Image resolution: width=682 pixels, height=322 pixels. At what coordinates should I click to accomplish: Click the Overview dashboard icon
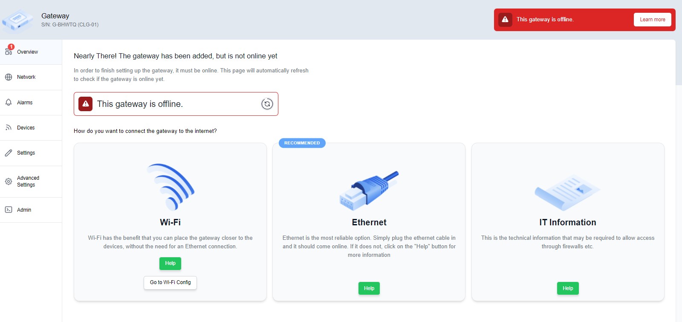9,52
